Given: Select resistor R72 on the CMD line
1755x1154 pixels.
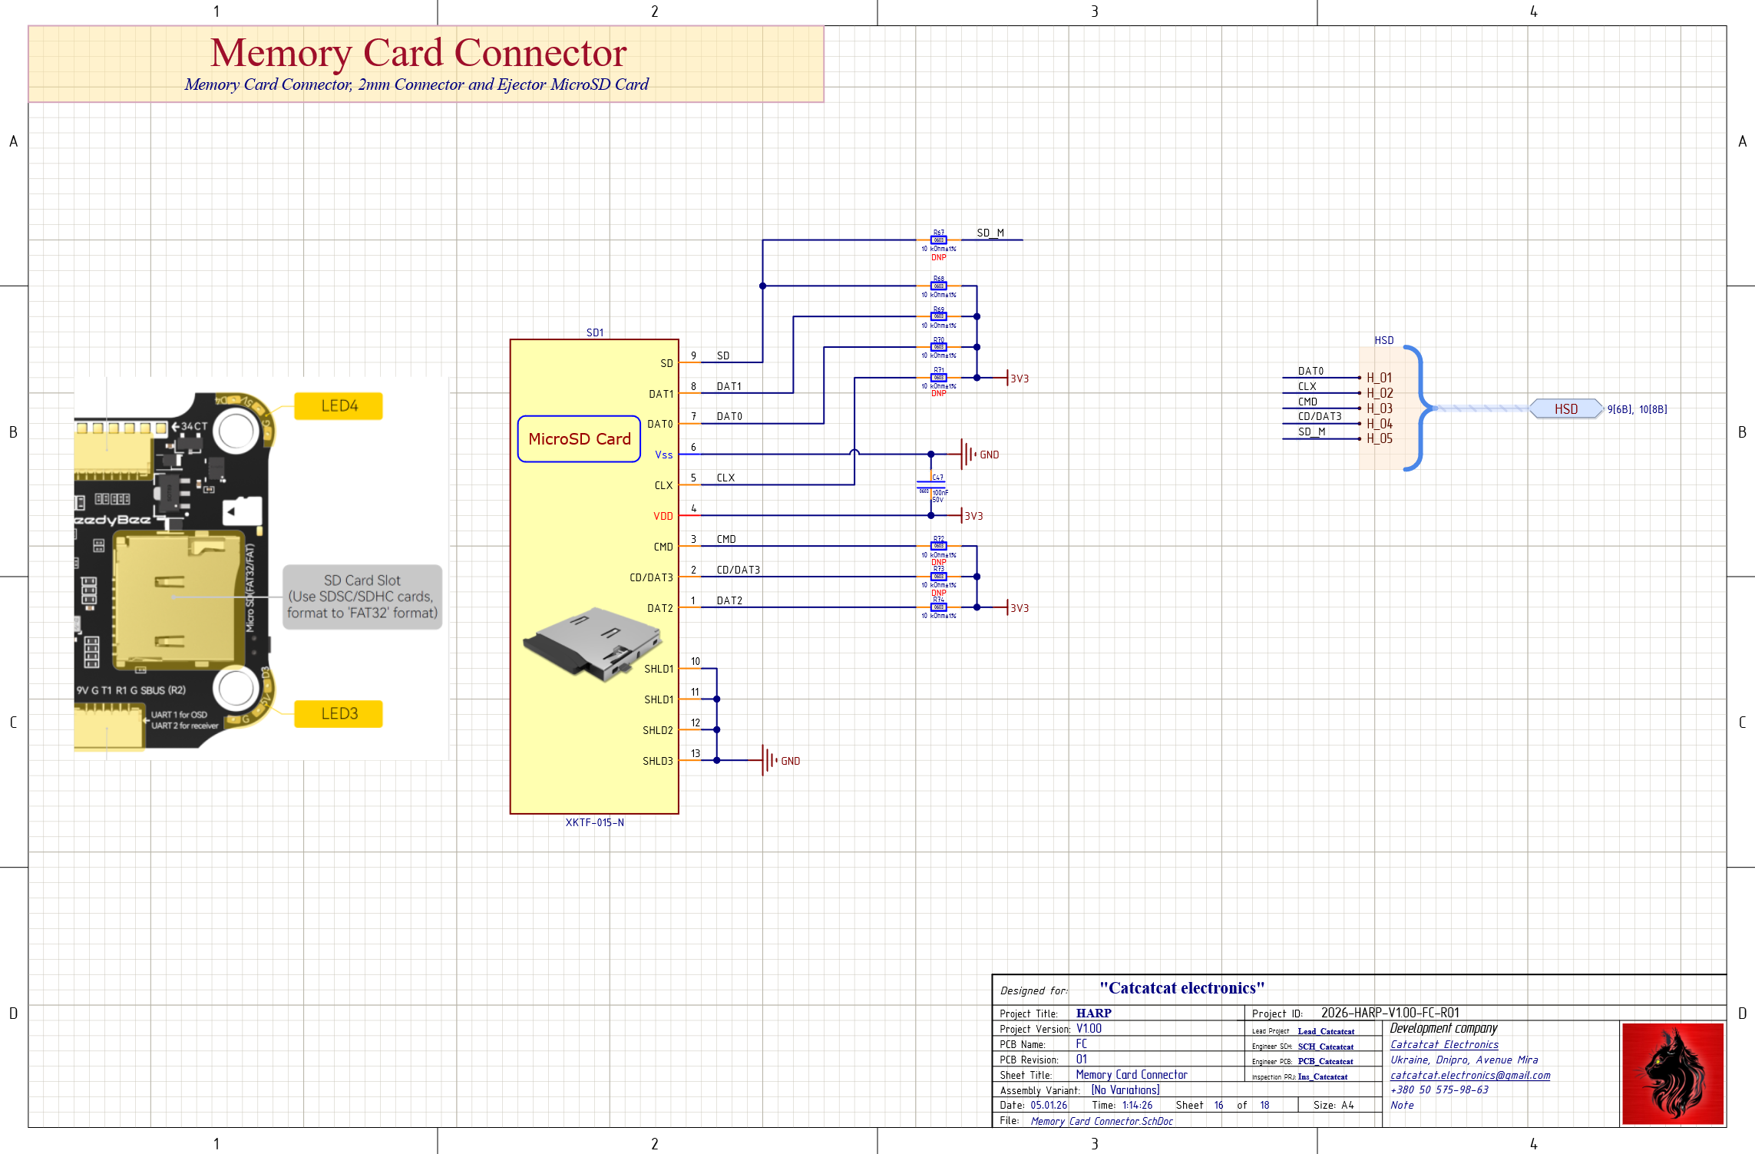Looking at the screenshot, I should [938, 546].
